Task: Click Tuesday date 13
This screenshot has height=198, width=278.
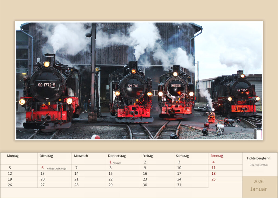Action: tap(42, 174)
